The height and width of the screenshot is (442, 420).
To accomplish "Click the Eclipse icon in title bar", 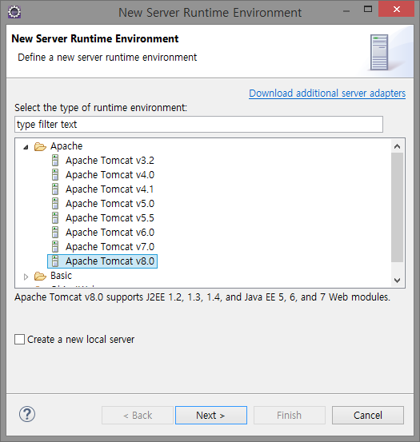I will pyautogui.click(x=14, y=12).
